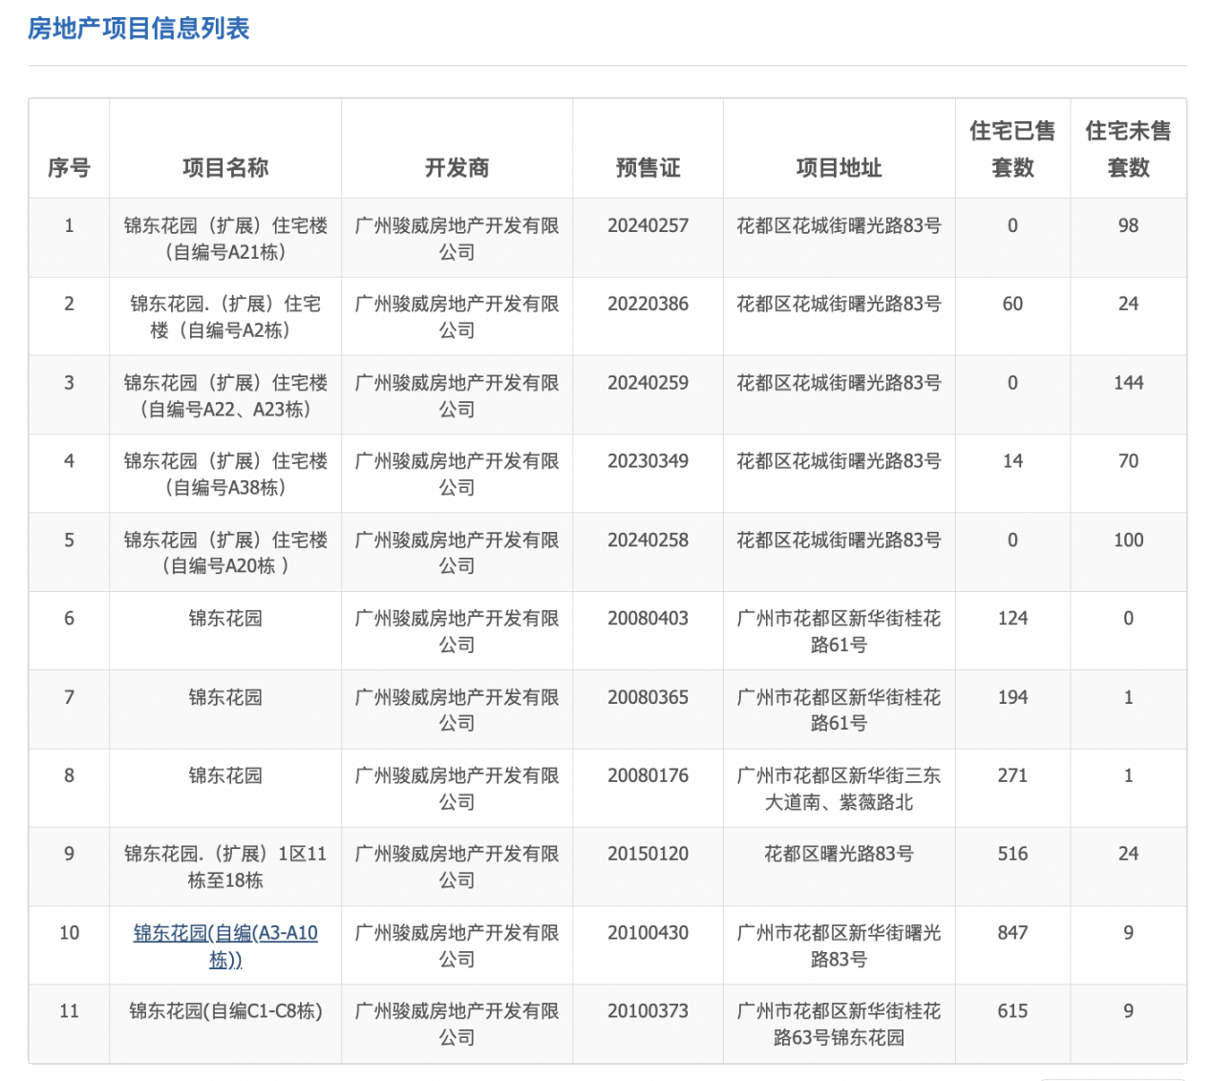This screenshot has height=1081, width=1212.
Task: Select the 住宅未售套数 column header
Action: [1128, 149]
